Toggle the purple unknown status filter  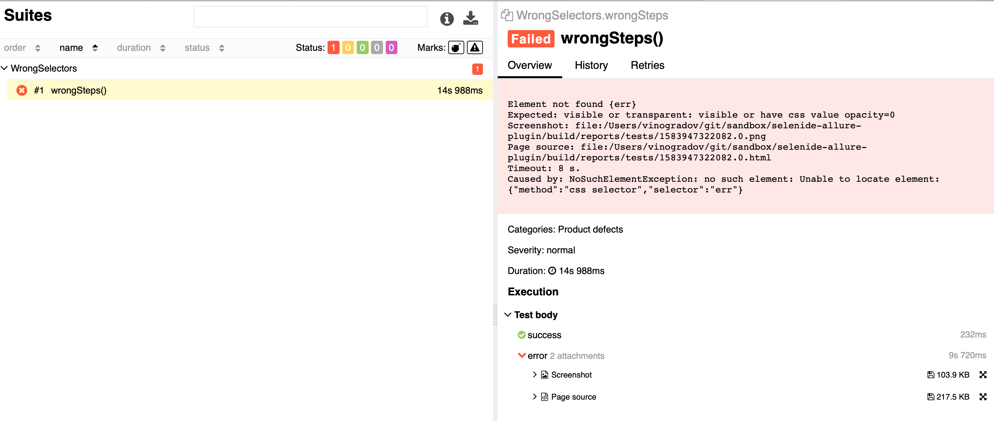pos(391,47)
